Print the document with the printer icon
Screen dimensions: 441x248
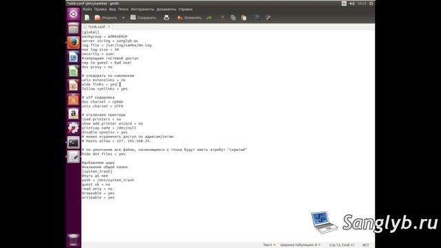point(167,18)
